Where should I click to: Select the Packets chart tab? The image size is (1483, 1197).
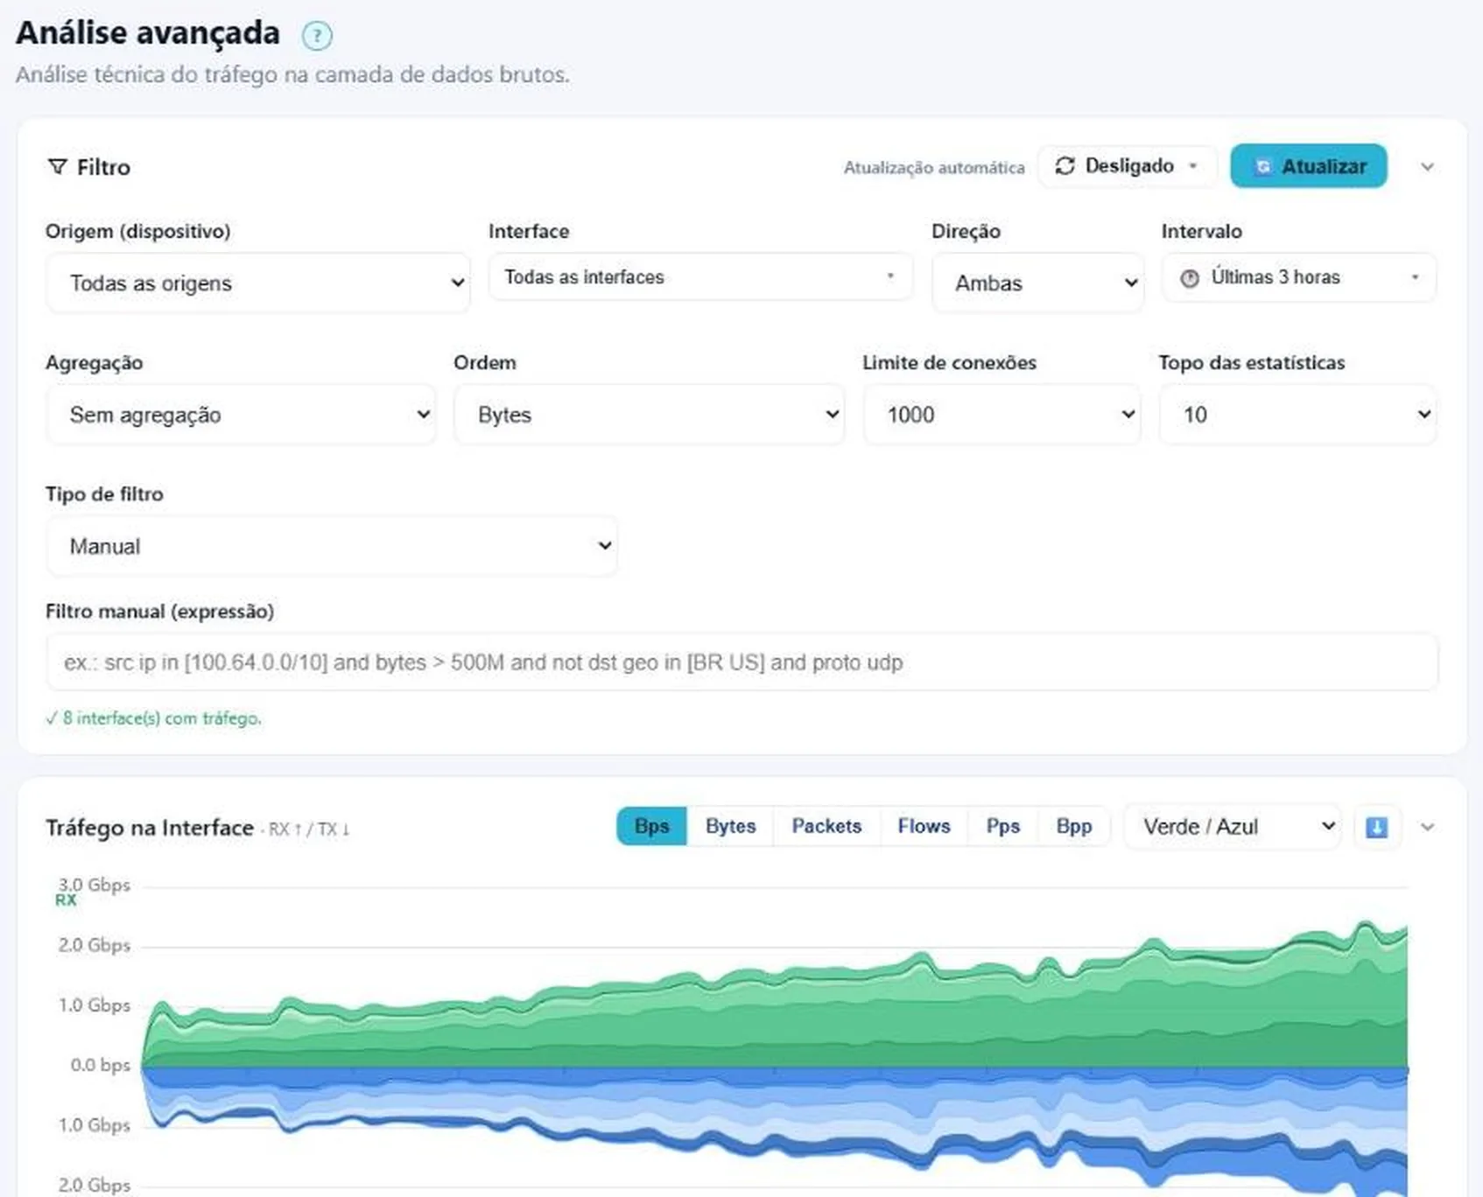coord(826,826)
